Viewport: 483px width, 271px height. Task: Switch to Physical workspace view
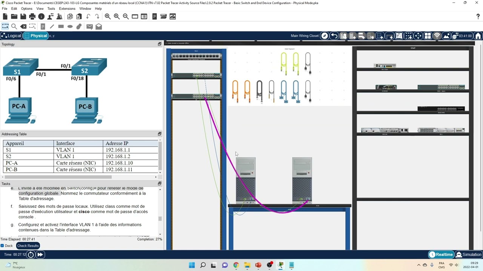[x=35, y=36]
